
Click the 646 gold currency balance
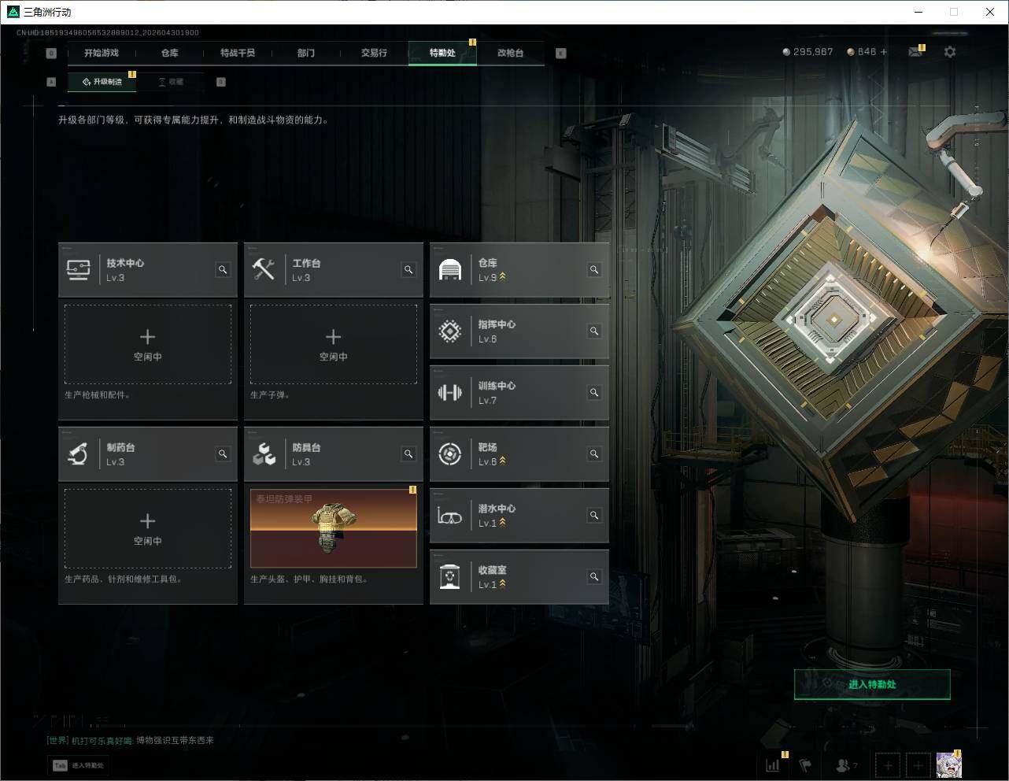[861, 52]
